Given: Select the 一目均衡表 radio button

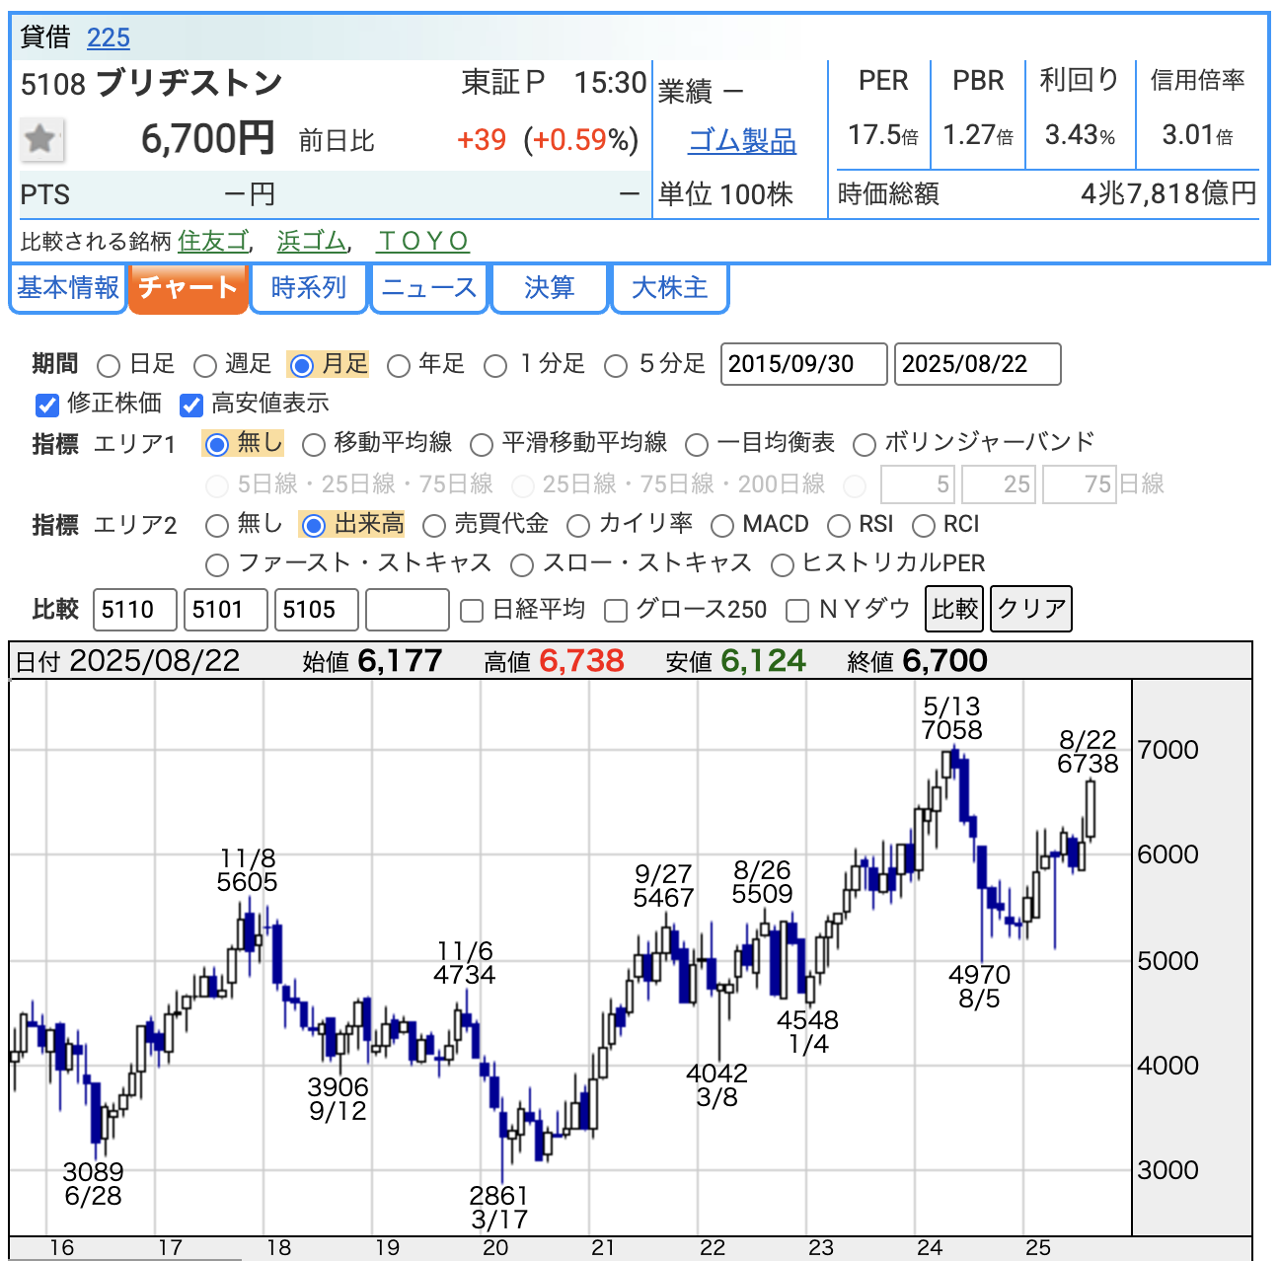Looking at the screenshot, I should pyautogui.click(x=697, y=445).
